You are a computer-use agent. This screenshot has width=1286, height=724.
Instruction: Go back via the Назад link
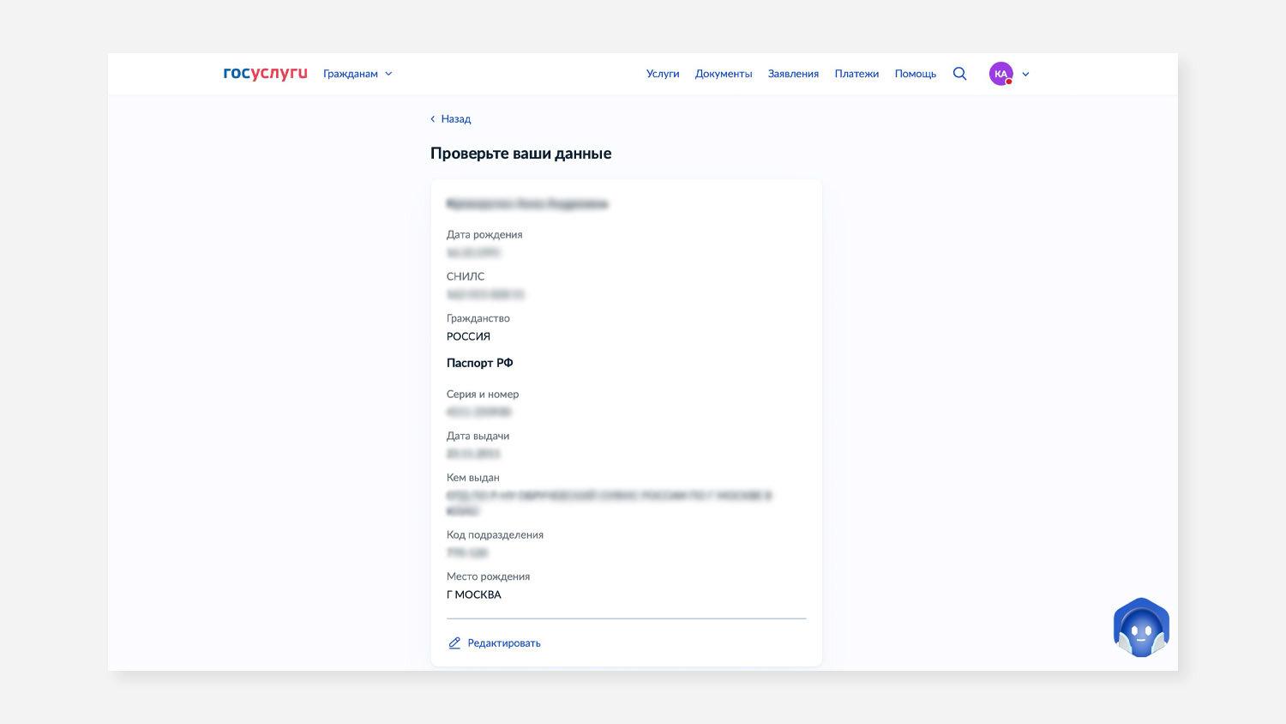pyautogui.click(x=455, y=119)
